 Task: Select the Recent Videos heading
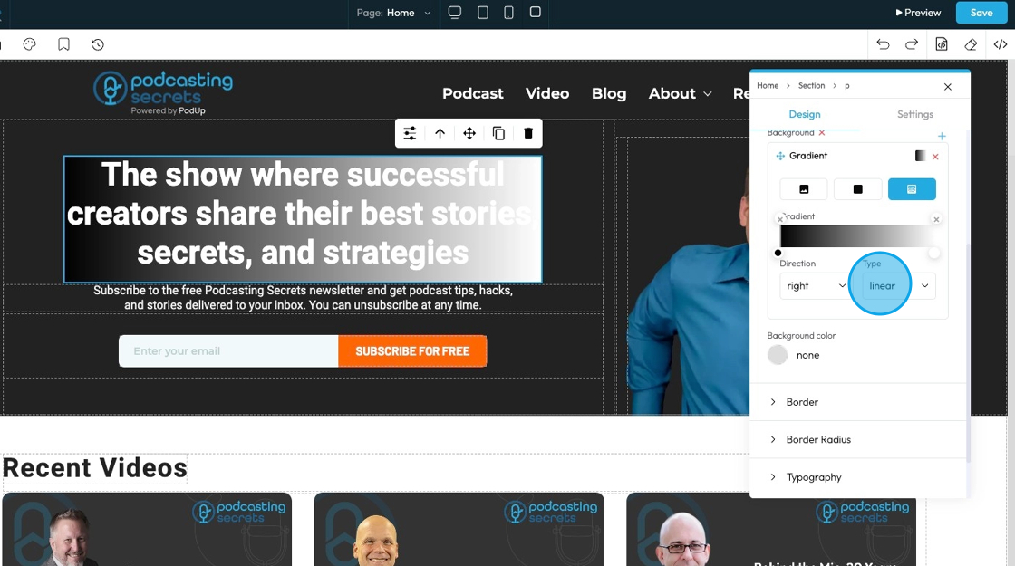pyautogui.click(x=95, y=468)
